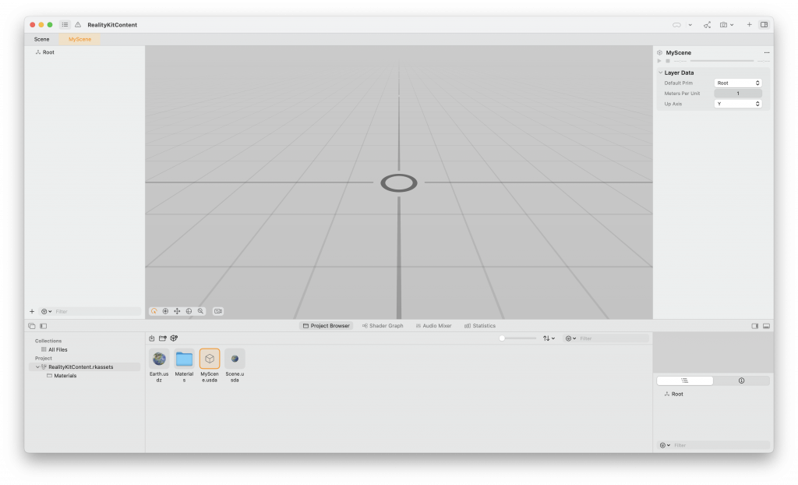Click the preview panel Filter field
Viewport: 798px width, 485px height.
[721, 445]
